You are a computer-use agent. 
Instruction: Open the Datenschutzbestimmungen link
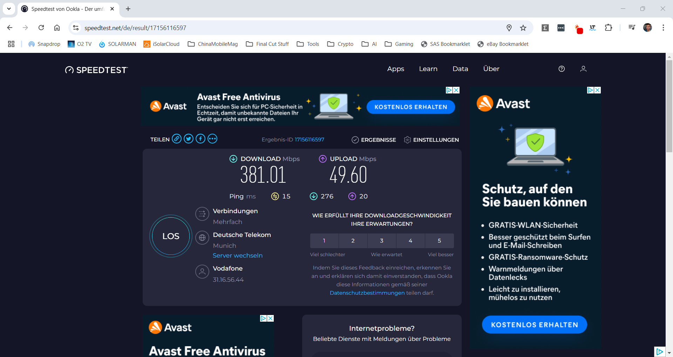click(367, 293)
